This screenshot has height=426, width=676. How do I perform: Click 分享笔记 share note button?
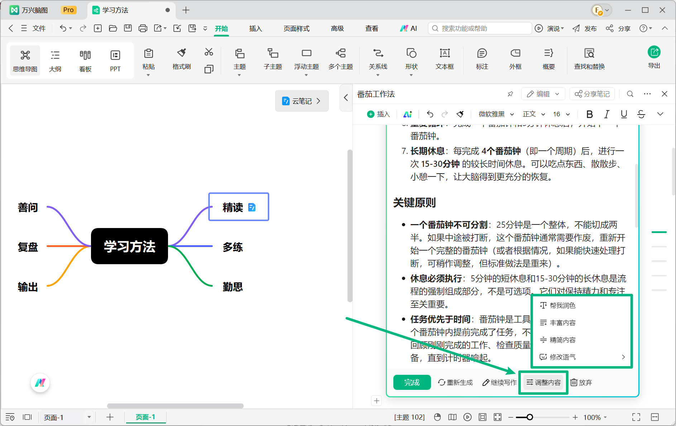(592, 94)
